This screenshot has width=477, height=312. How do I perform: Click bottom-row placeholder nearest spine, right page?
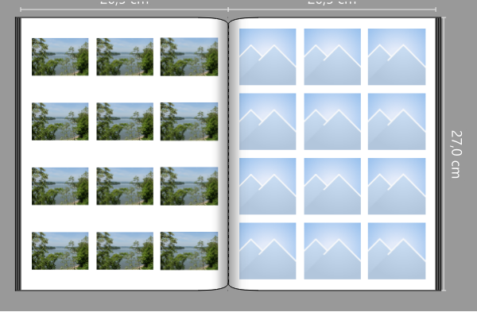[x=267, y=251]
